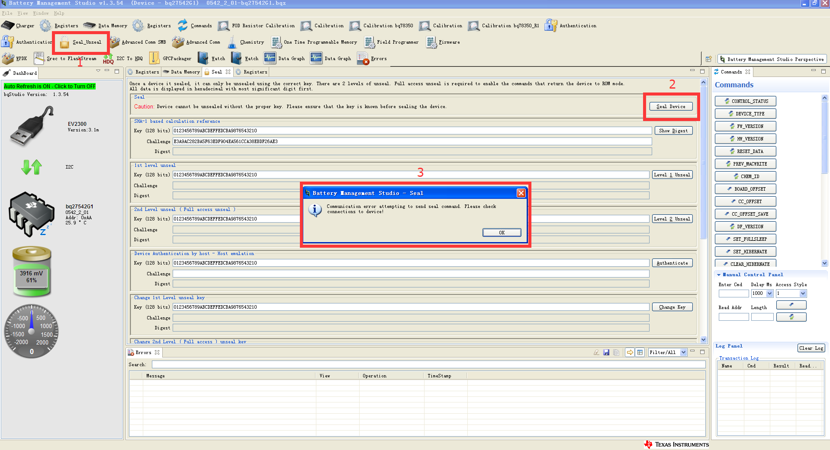
Task: Click the Open Perspective icon
Action: (708, 59)
